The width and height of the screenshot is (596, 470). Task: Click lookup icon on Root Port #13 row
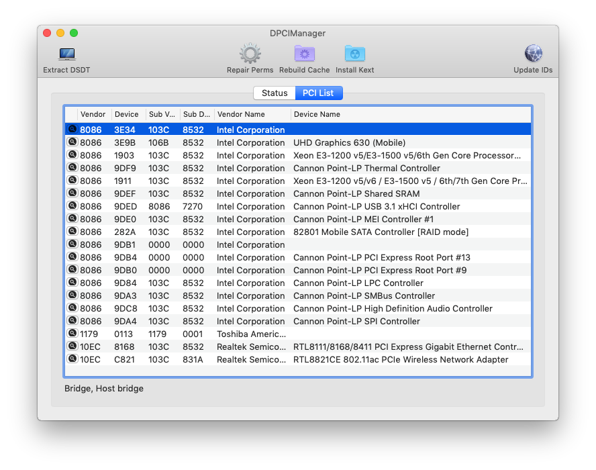pyautogui.click(x=72, y=256)
